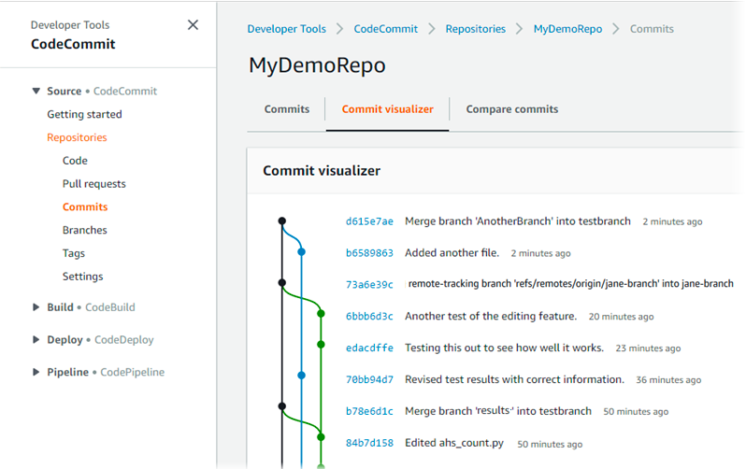Click the Commit visualizer panel heading

[322, 171]
